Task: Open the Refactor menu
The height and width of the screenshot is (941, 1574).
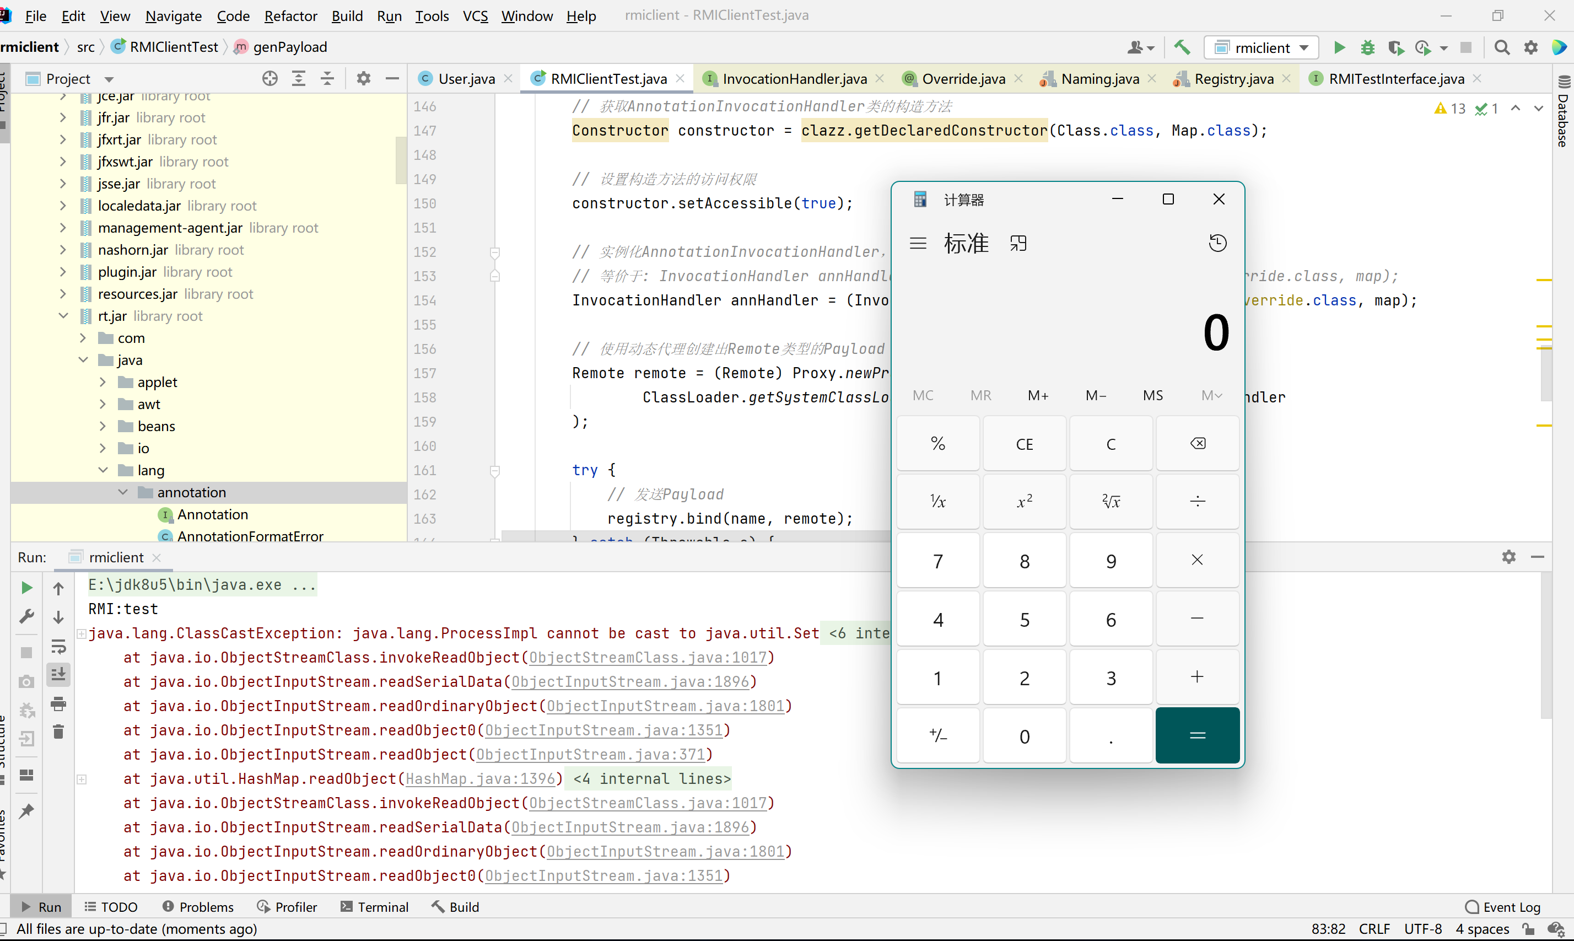Action: [x=290, y=16]
